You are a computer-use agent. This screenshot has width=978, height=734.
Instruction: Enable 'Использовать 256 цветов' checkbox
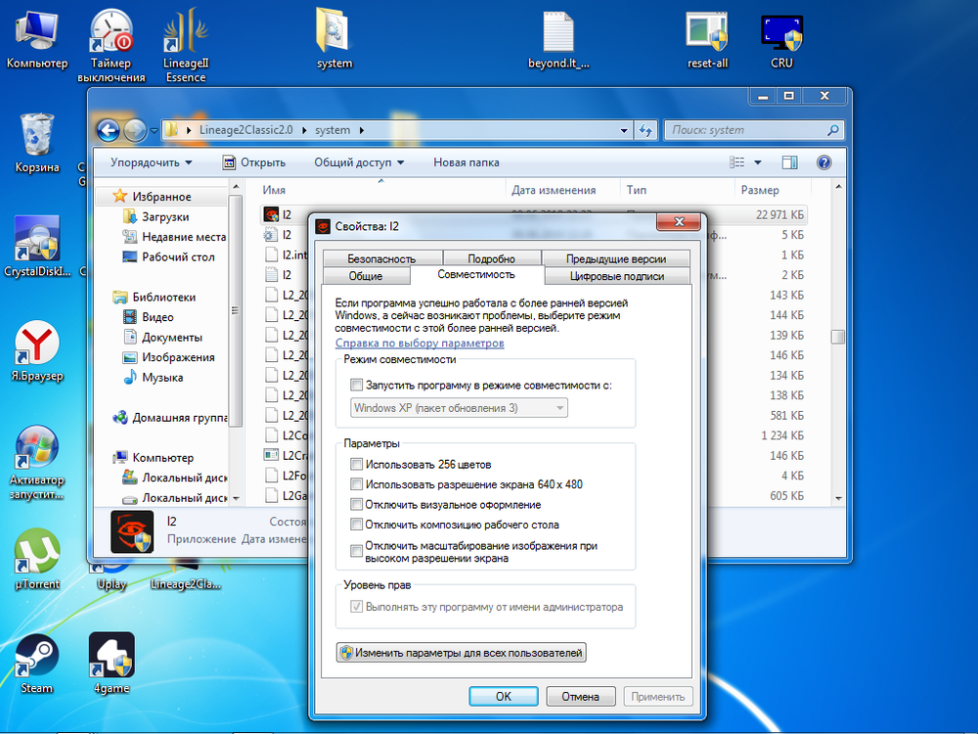[x=358, y=464]
